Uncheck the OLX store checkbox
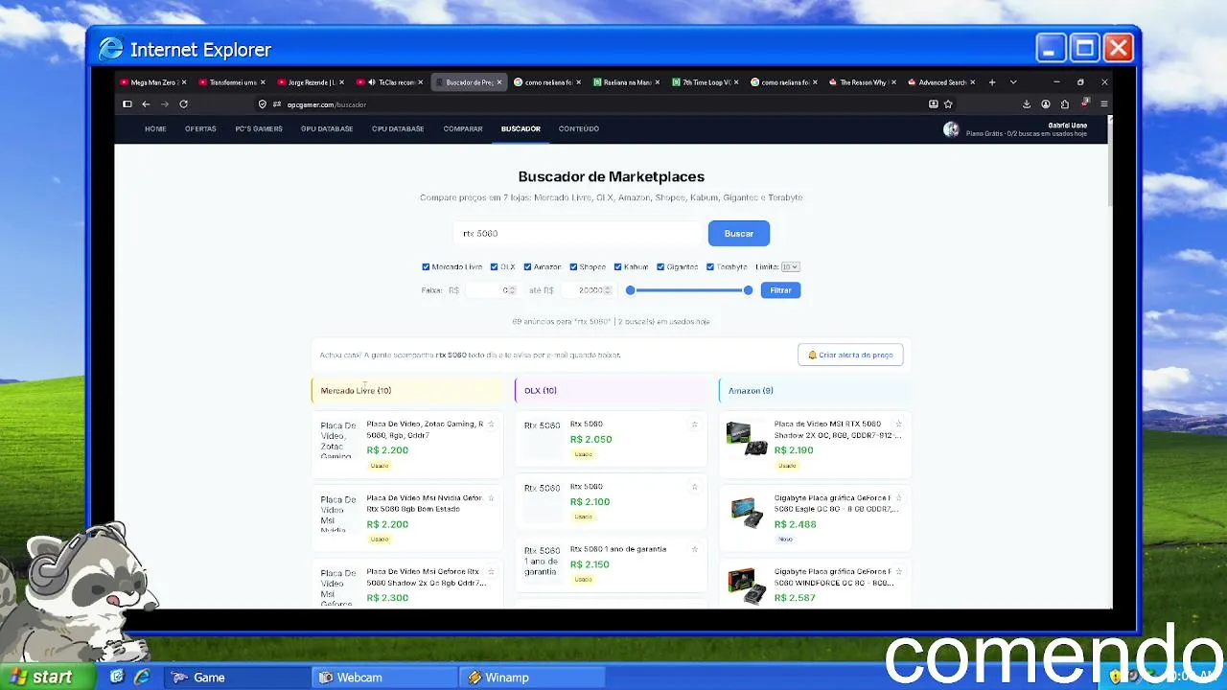This screenshot has height=690, width=1227. point(494,267)
